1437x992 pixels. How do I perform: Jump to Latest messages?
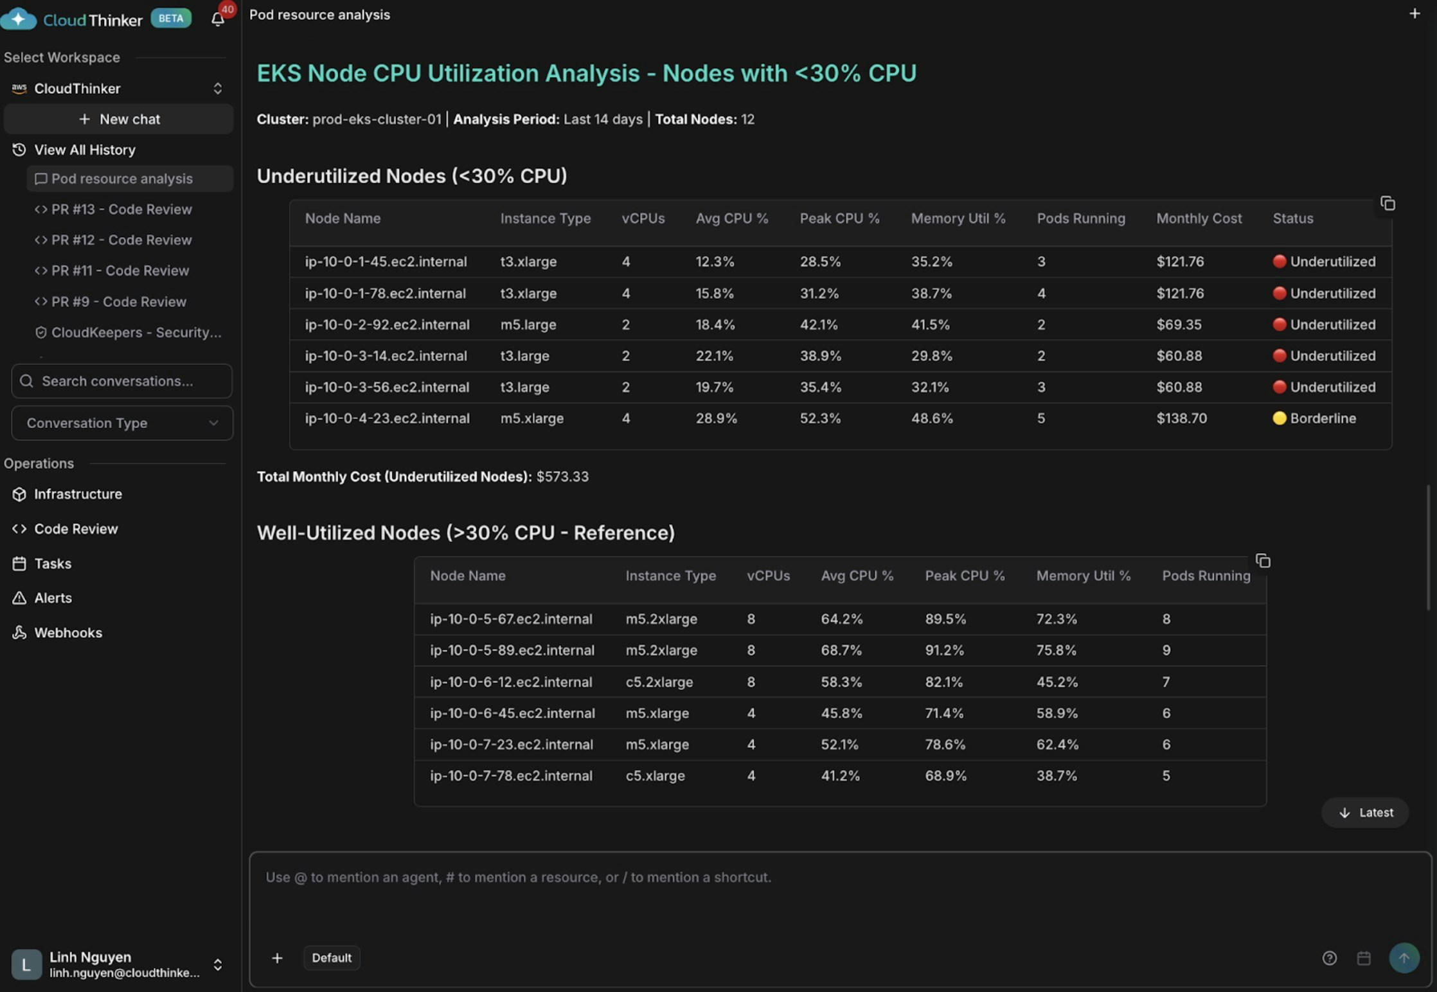point(1365,812)
